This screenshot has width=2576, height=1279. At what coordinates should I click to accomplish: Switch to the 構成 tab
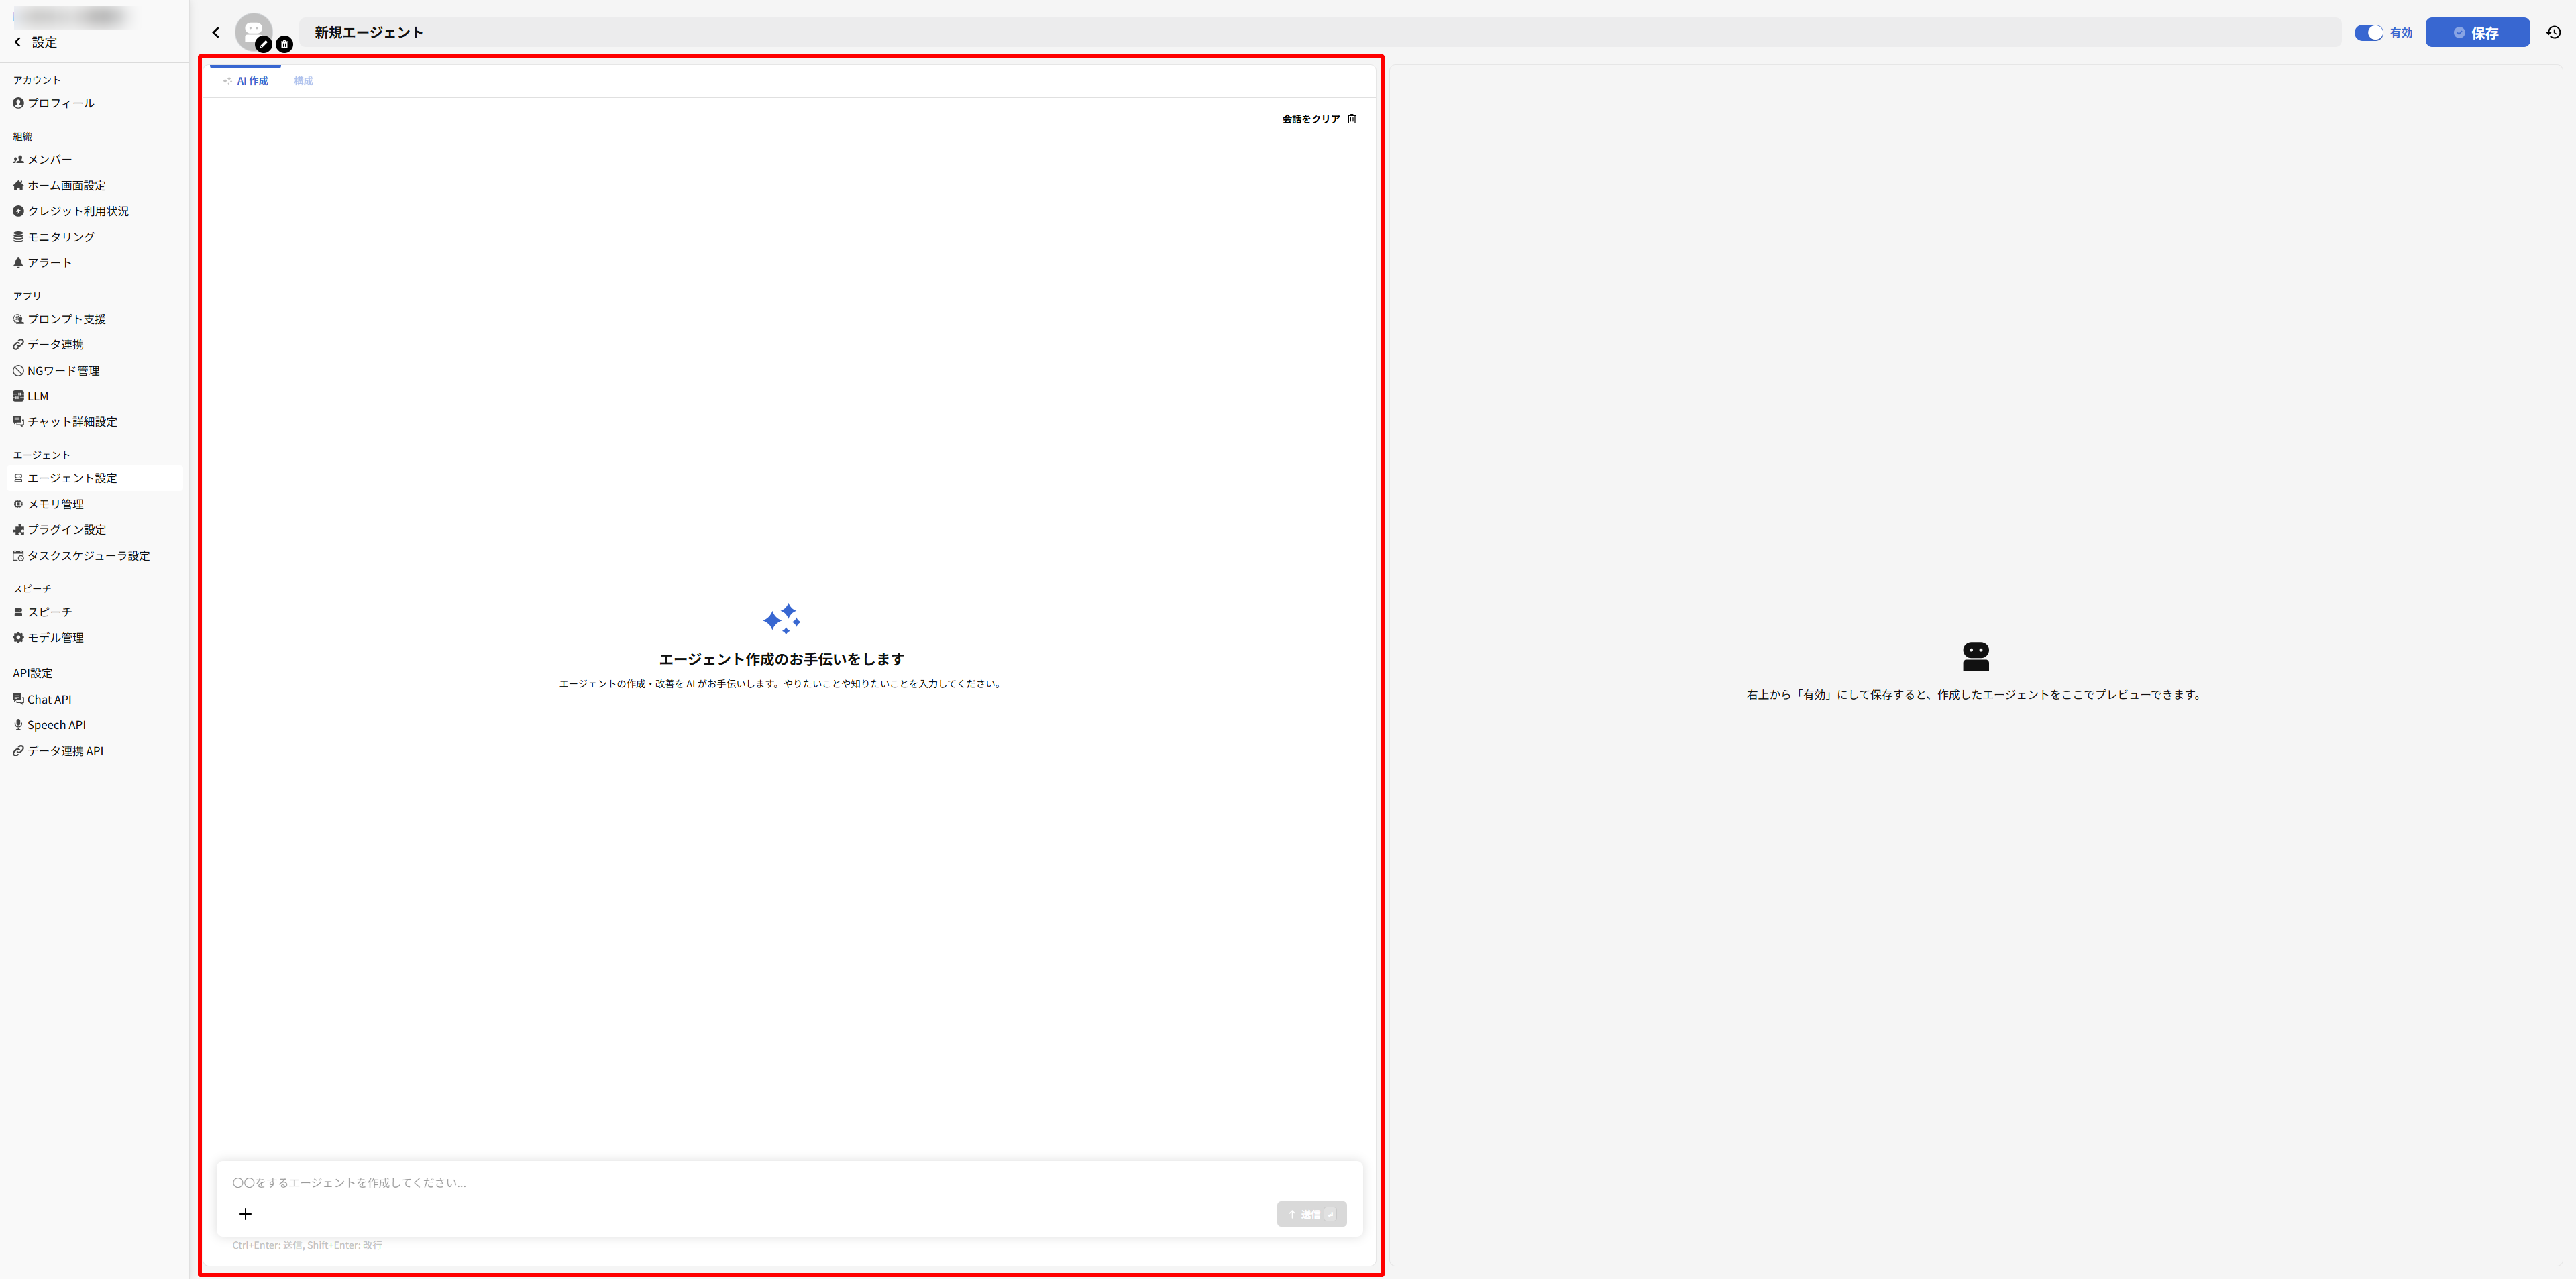(x=303, y=81)
